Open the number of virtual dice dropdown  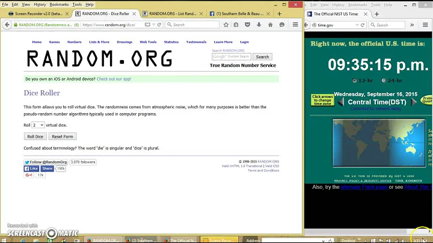coord(38,125)
